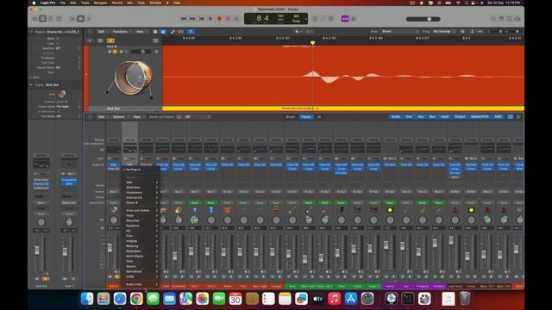
Task: Open the Snap mode dropdown set to Smart
Action: [400, 32]
